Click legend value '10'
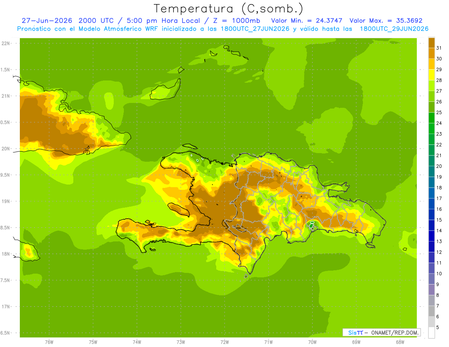This screenshot has height=347, width=449. pos(439,274)
